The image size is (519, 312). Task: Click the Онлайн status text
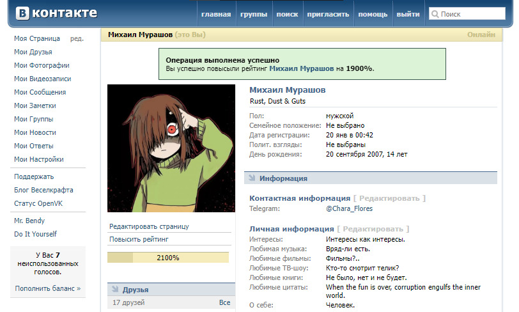coord(481,35)
